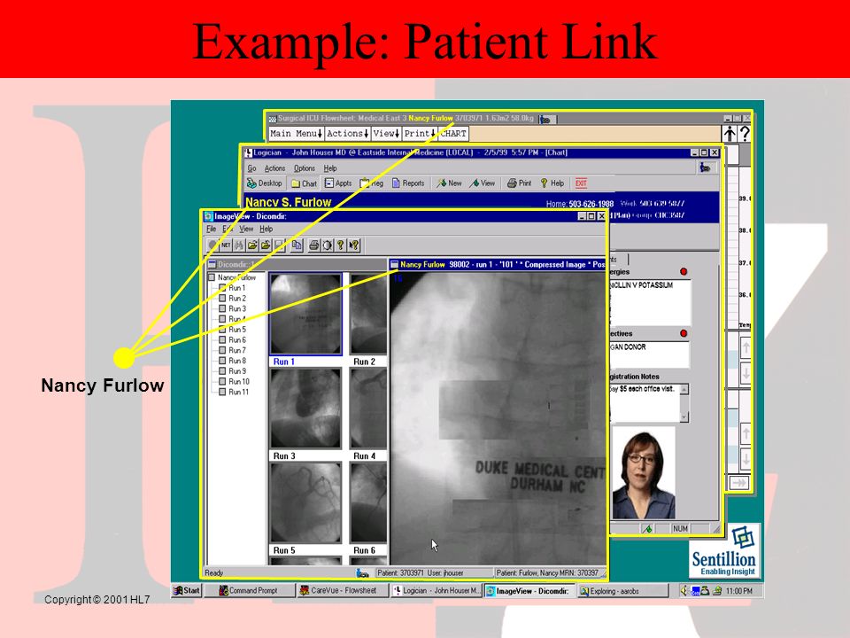Viewport: 850px width, 638px height.
Task: Open the View dropdown in Flowsheet
Action: [386, 134]
